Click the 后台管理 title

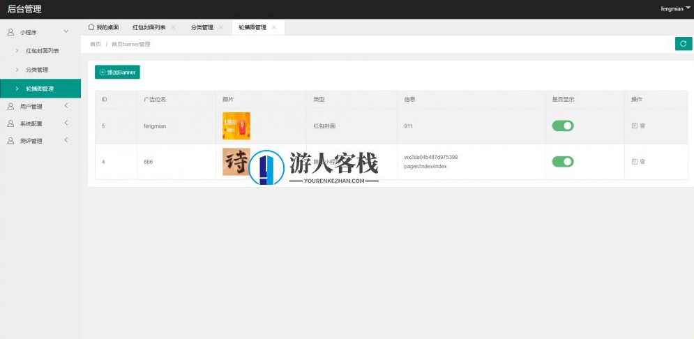[x=24, y=9]
